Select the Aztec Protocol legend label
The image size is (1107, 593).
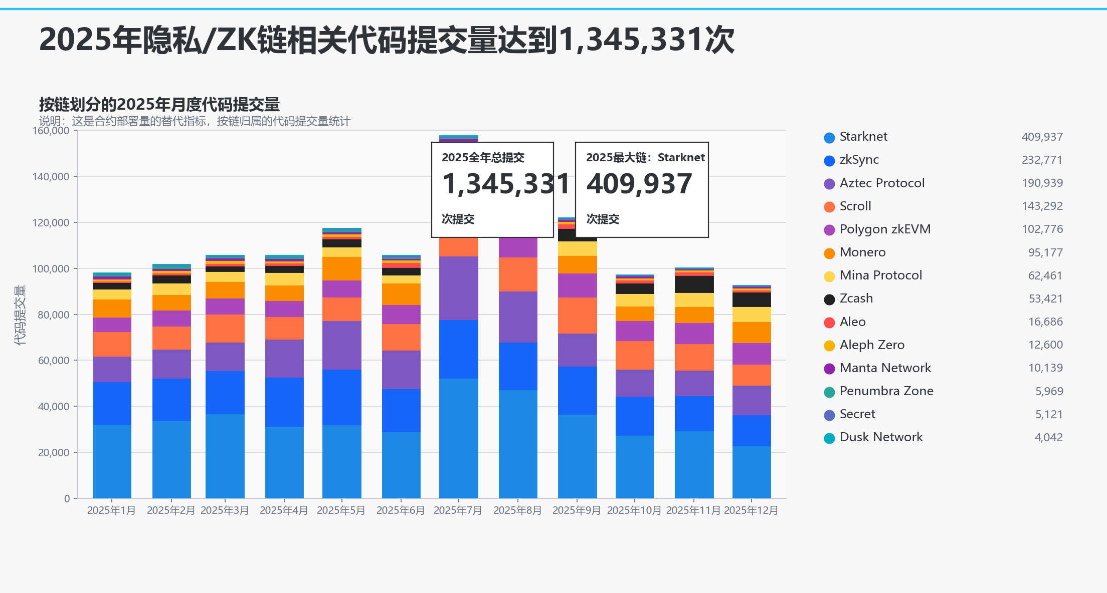pos(882,183)
